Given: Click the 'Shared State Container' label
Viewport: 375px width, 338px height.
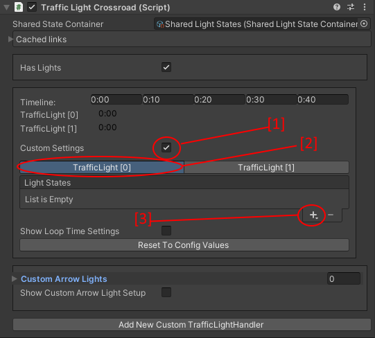Looking at the screenshot, I should click(58, 24).
